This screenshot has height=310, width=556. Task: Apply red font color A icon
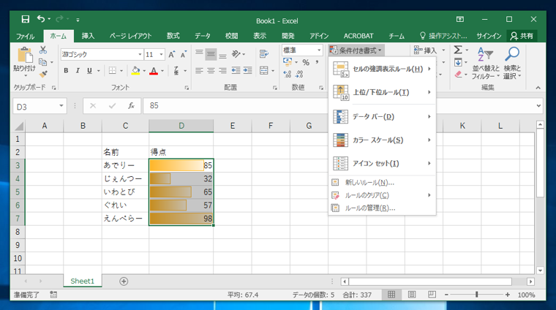[x=154, y=71]
